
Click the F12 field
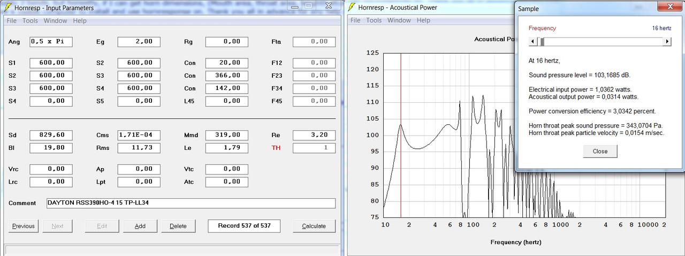pos(314,63)
